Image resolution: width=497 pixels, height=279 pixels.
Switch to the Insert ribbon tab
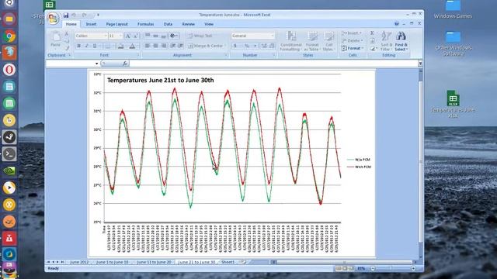click(x=91, y=24)
